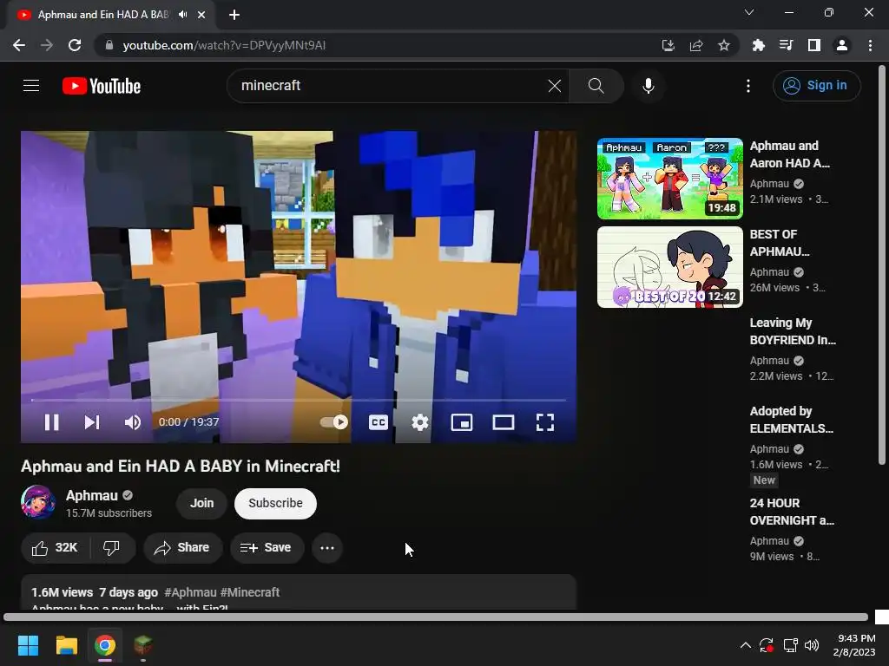Open Leaving My BOYFRIEND video title

(793, 331)
